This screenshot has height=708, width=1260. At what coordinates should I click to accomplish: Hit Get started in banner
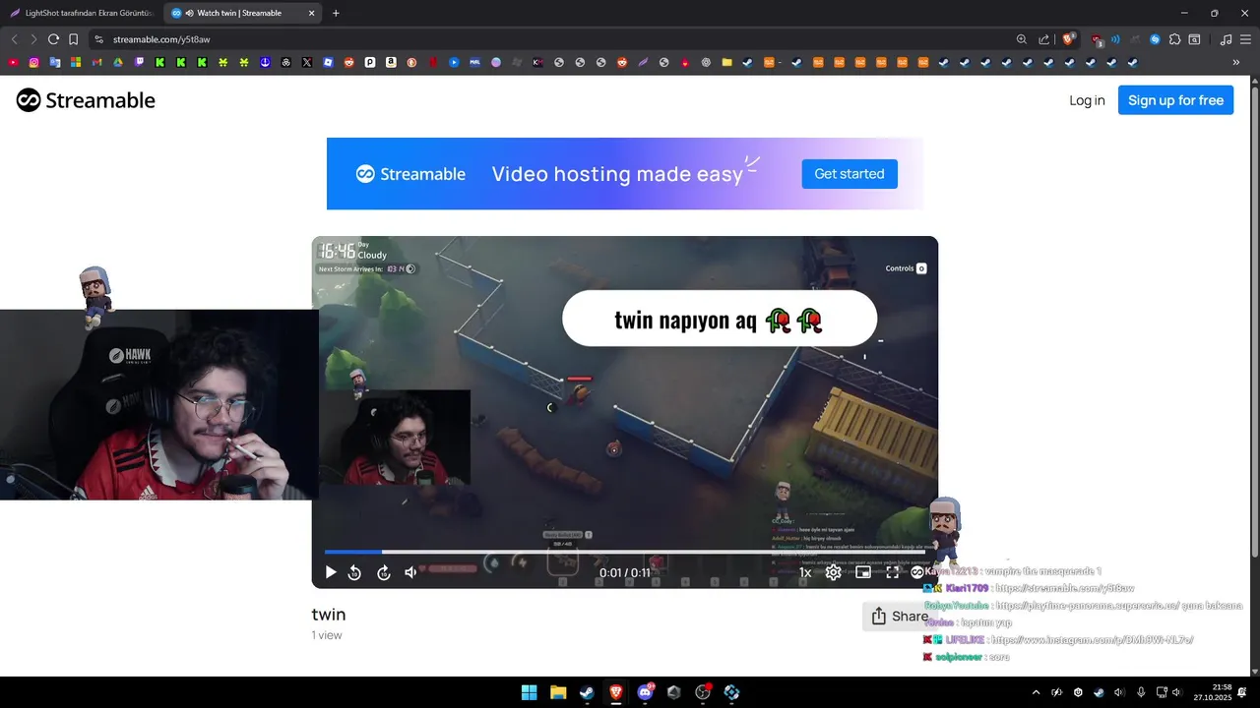(x=850, y=174)
